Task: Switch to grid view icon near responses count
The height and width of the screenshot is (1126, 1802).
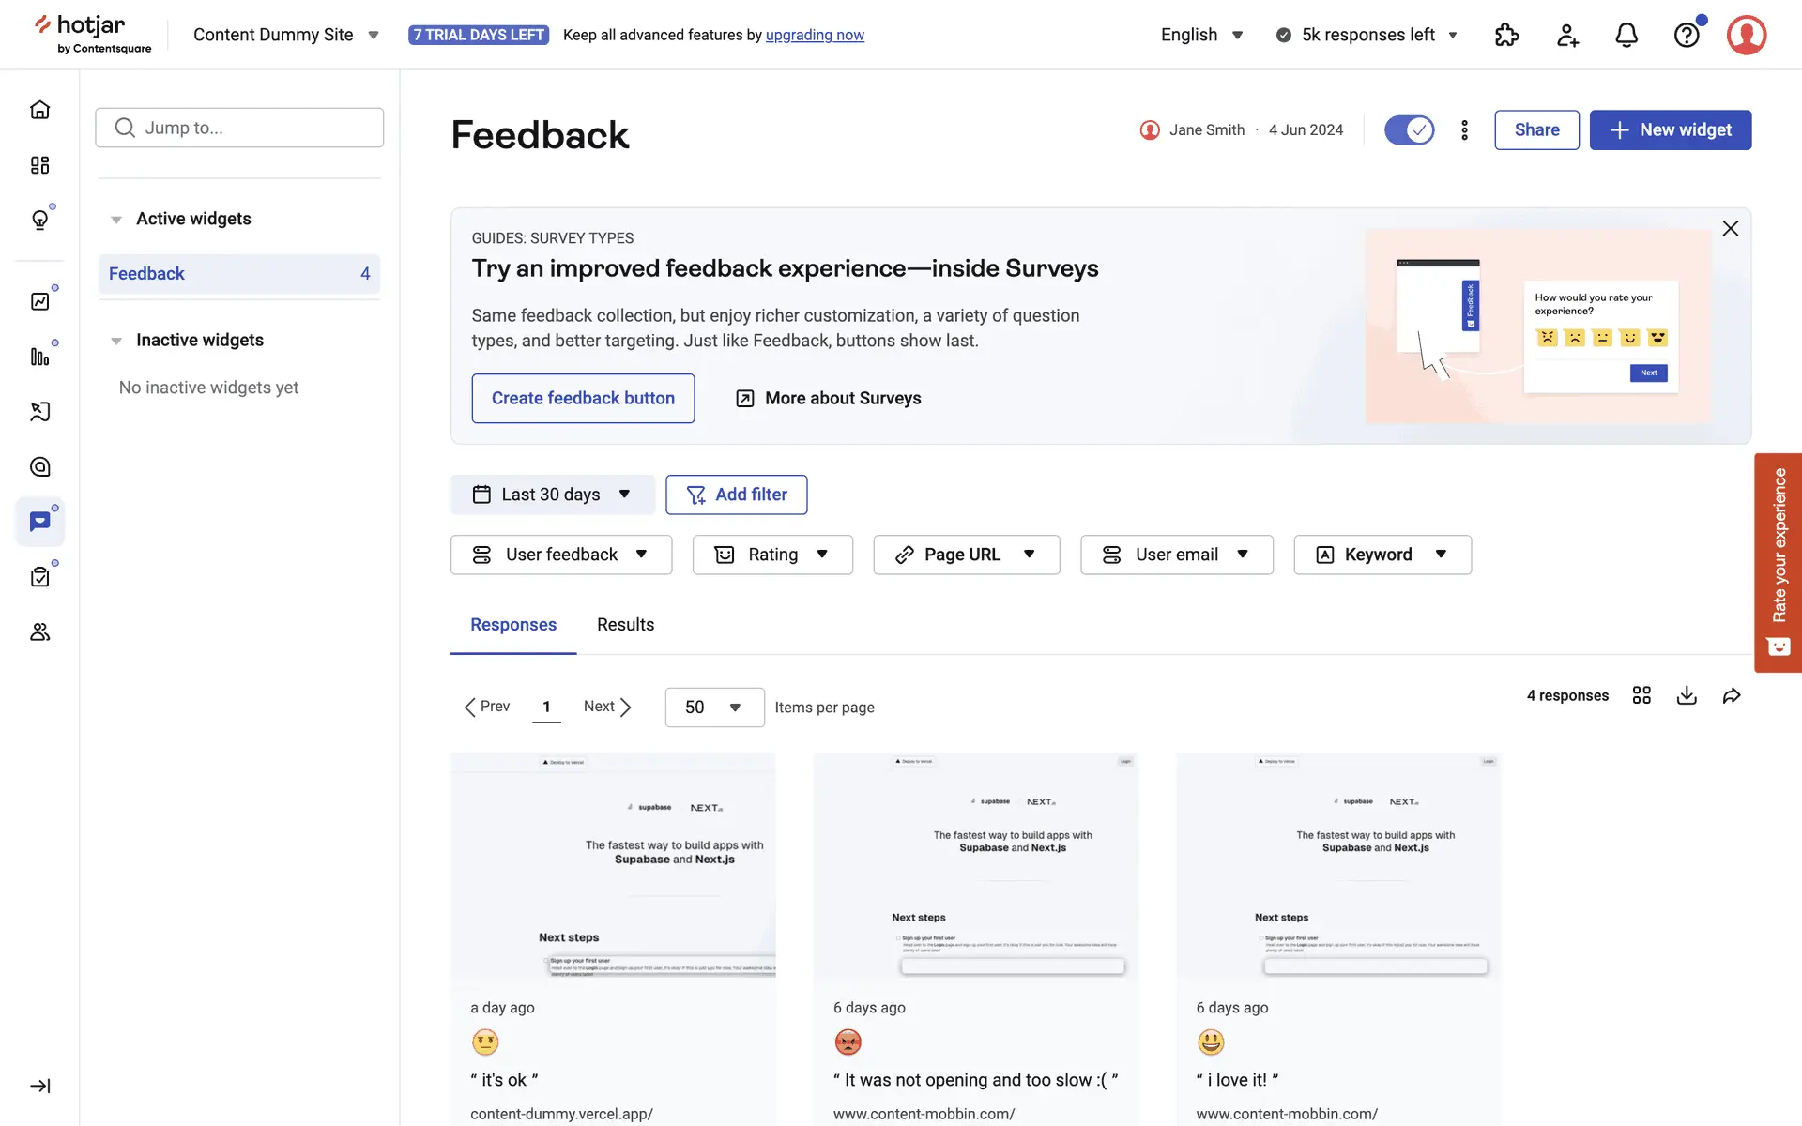Action: click(1642, 695)
